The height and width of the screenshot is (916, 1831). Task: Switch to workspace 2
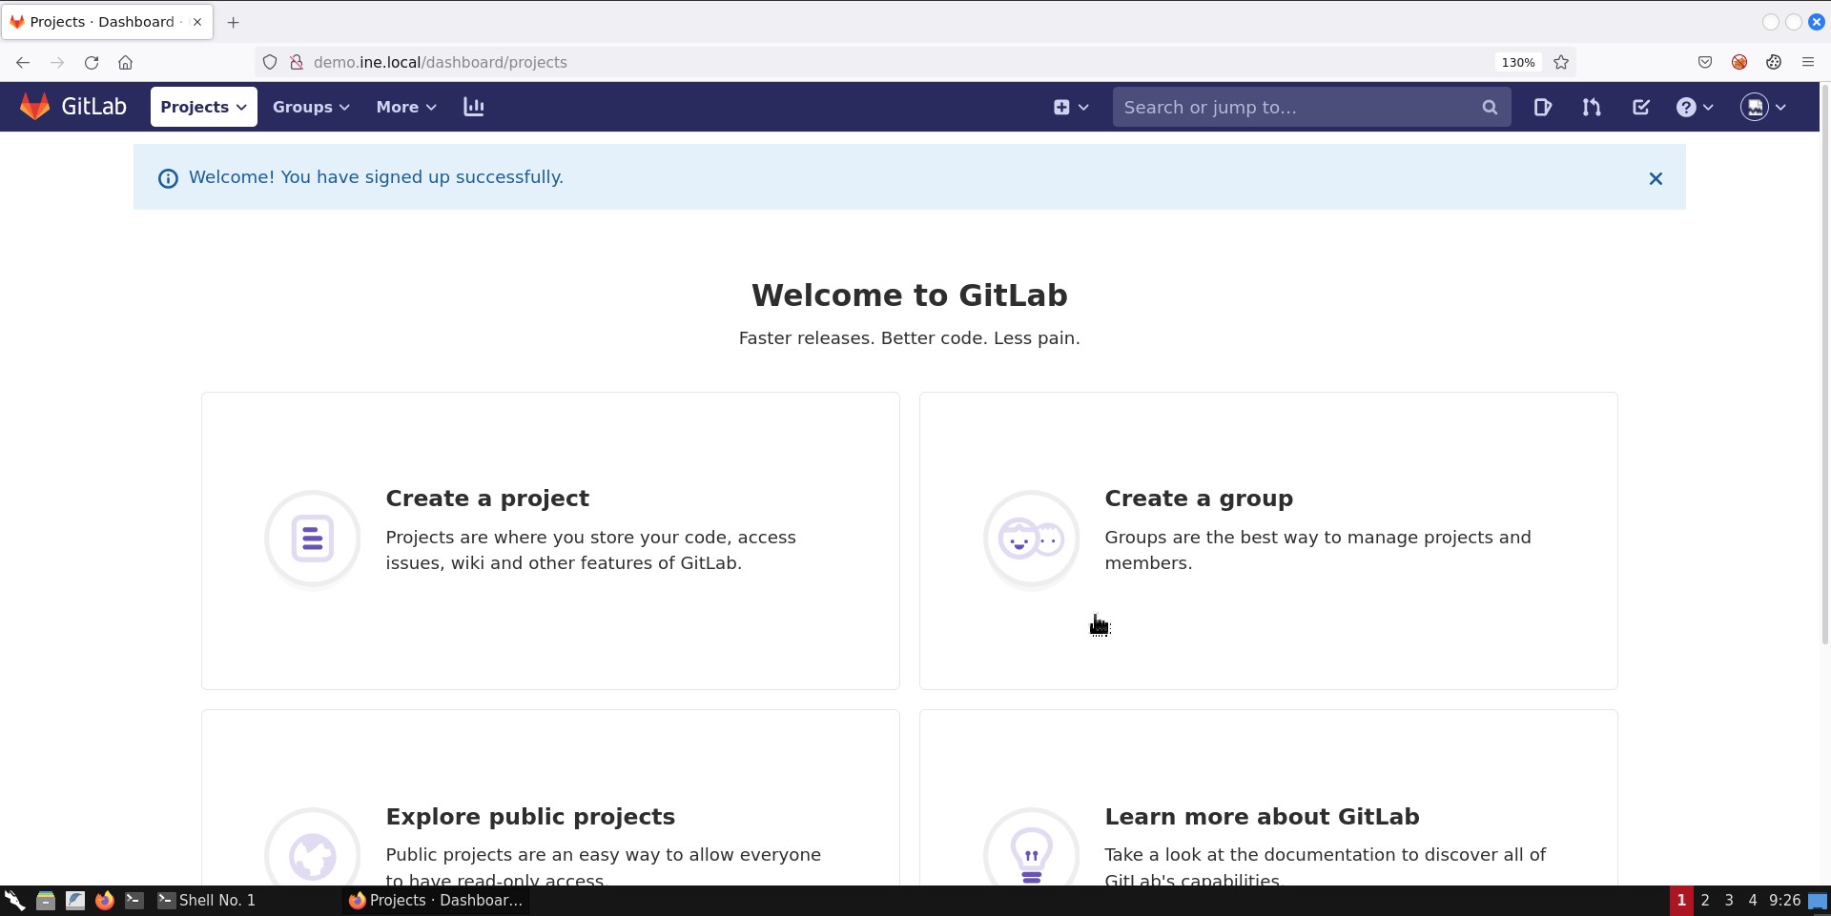pos(1705,901)
